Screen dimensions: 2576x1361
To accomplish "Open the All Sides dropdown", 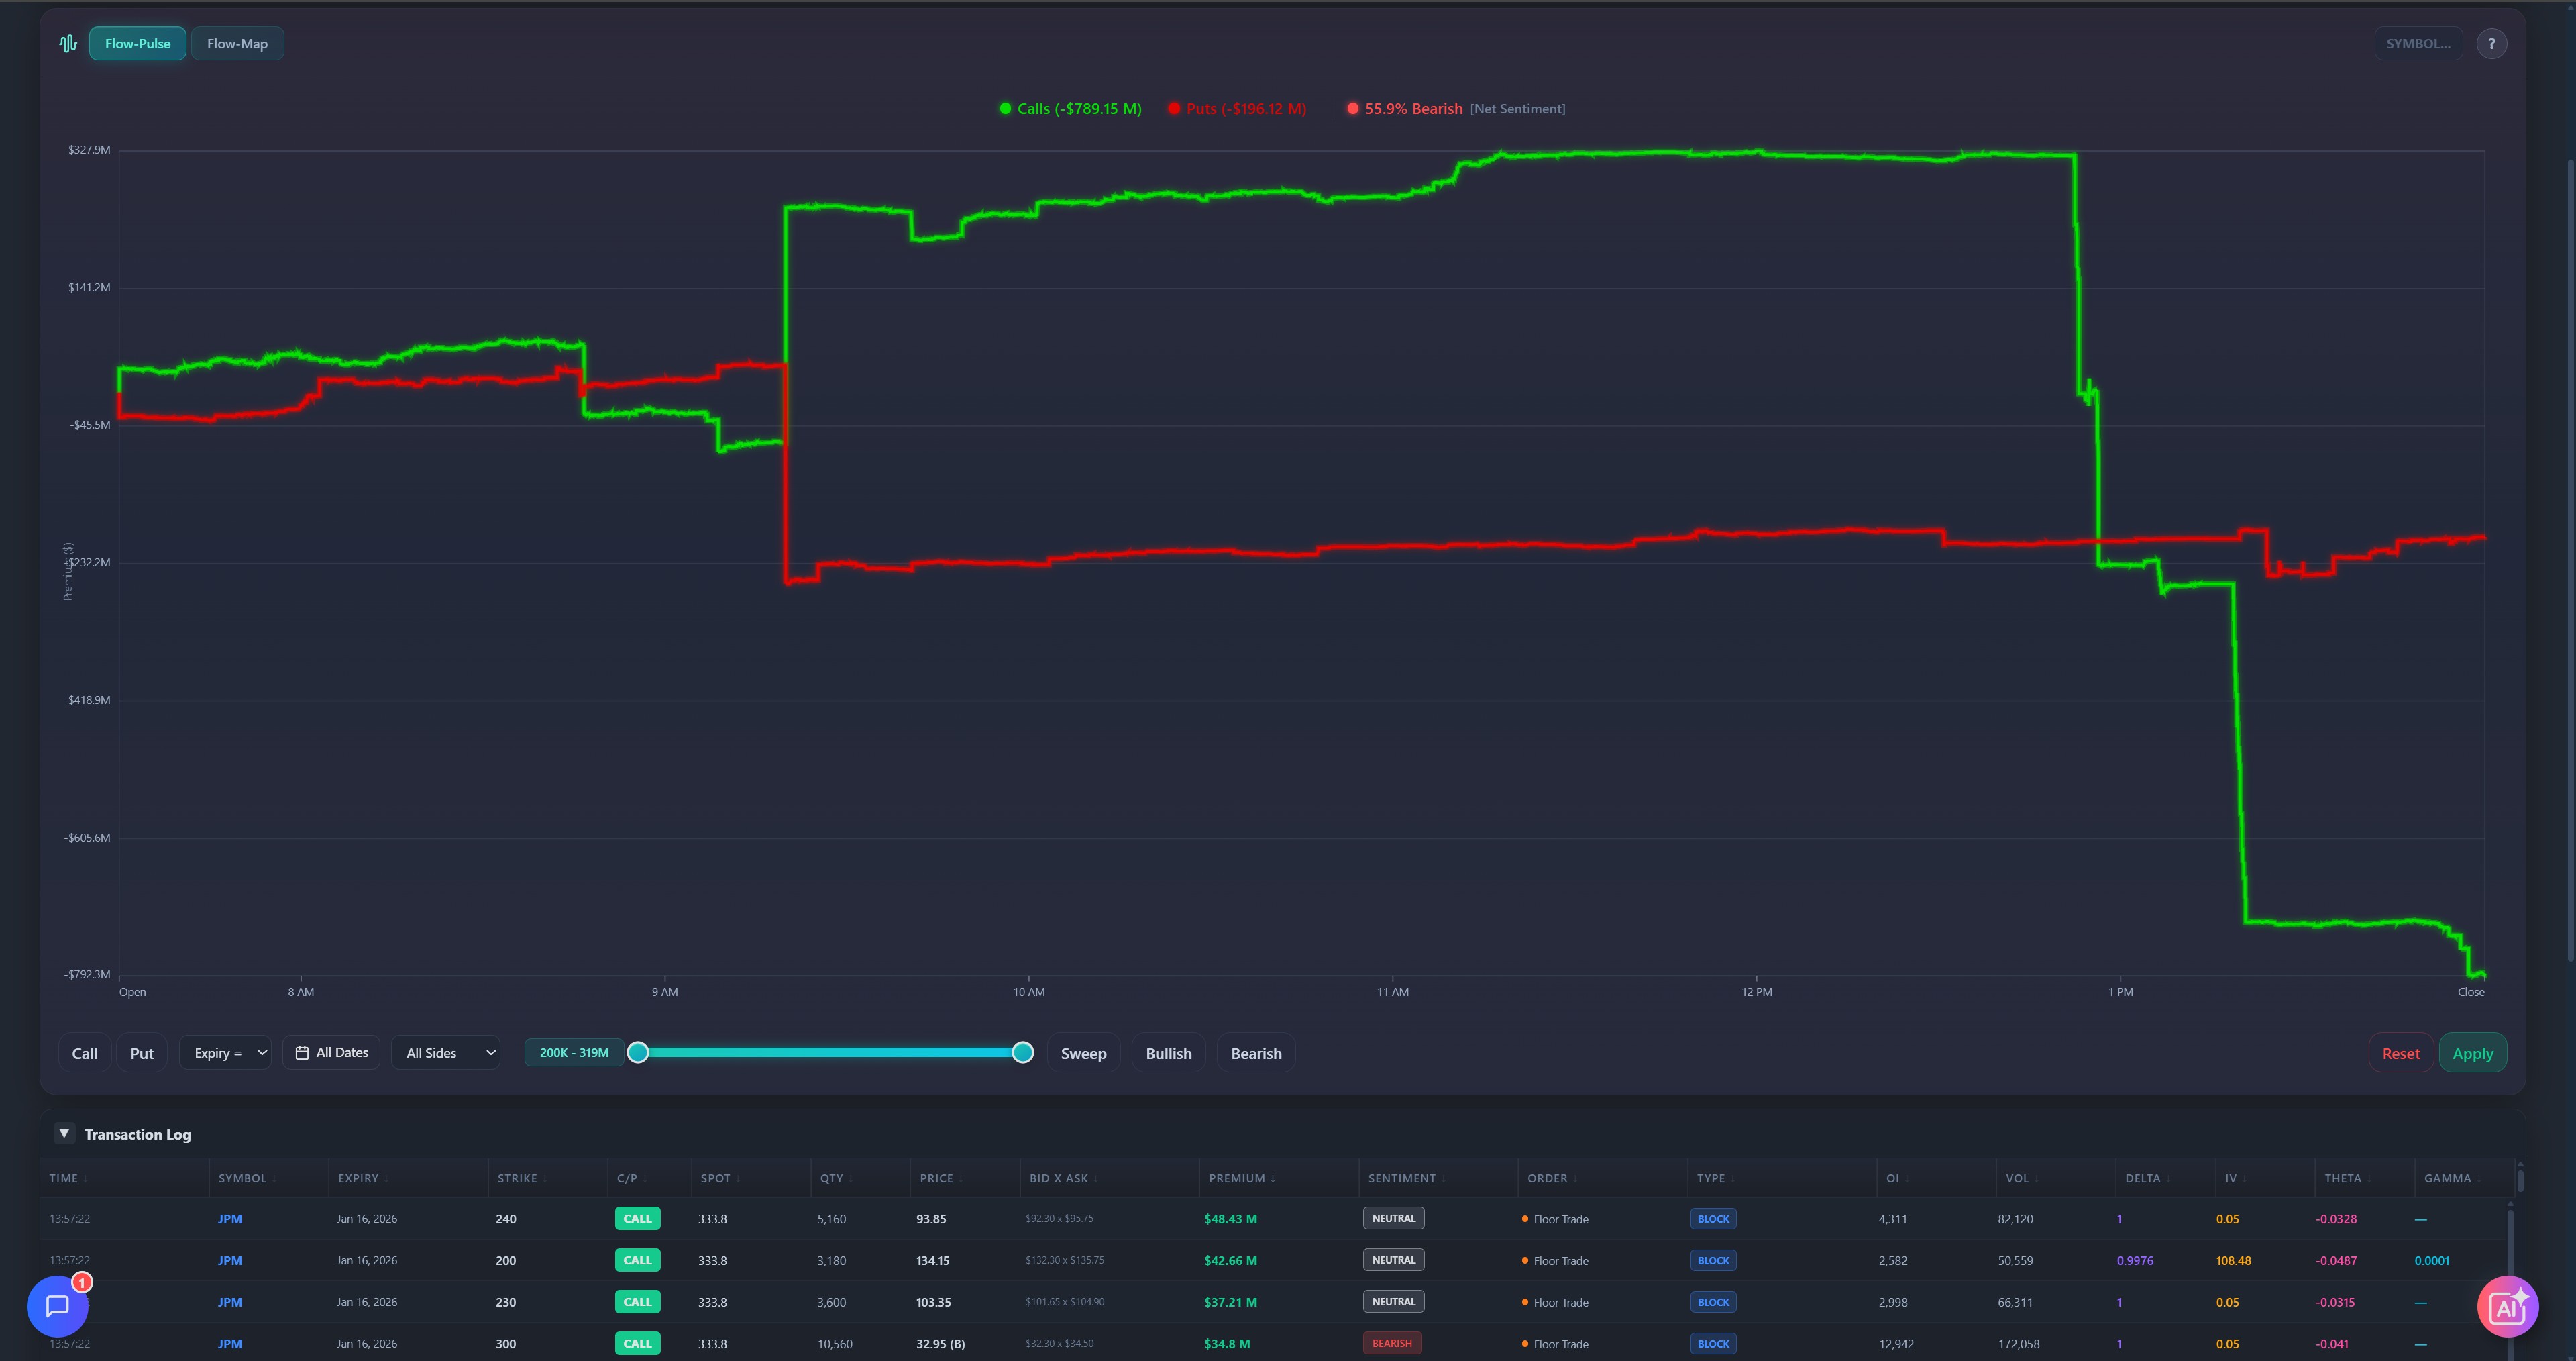I will pos(446,1053).
